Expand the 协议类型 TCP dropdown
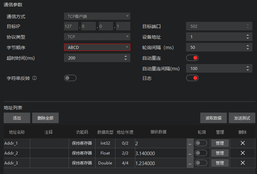Screen dimensions: 257x174 [x=97, y=37]
